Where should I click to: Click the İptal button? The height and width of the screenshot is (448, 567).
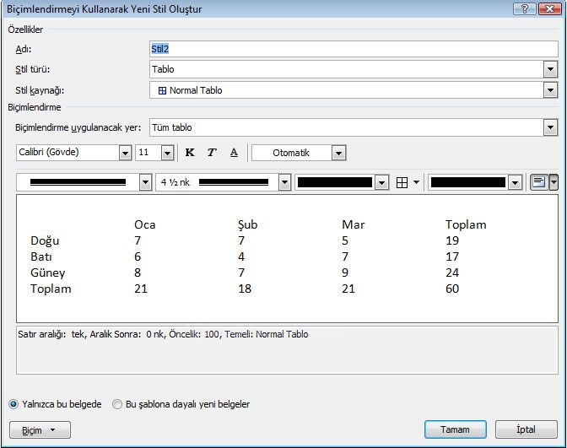click(526, 429)
